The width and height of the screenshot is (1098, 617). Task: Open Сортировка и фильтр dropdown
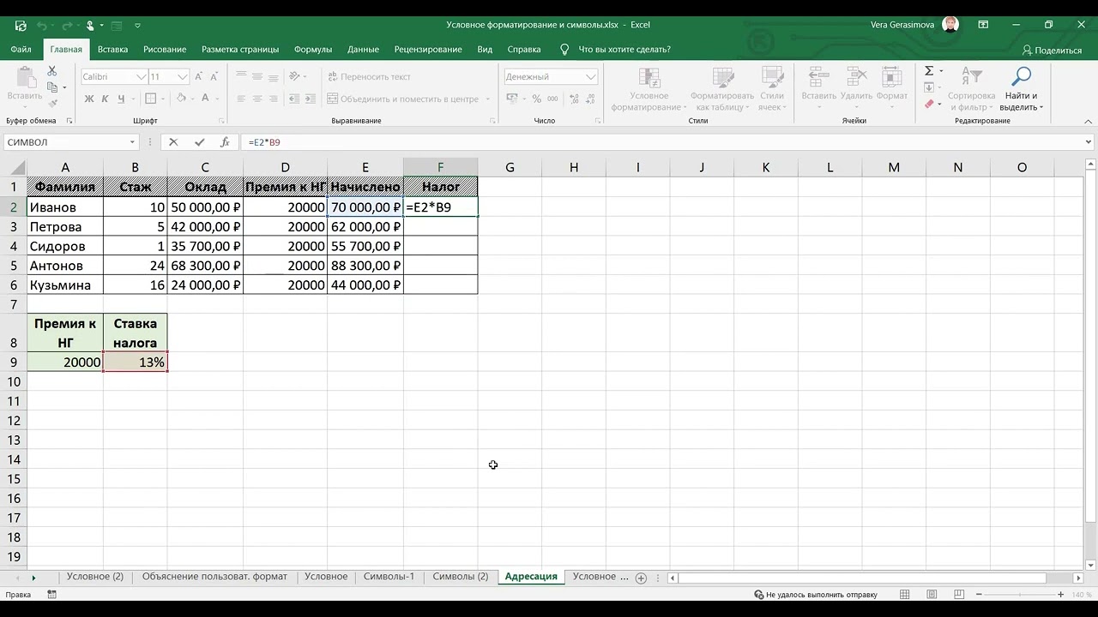pos(971,89)
